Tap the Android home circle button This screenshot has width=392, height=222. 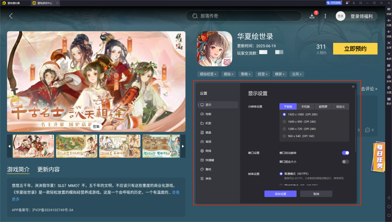coord(389,206)
